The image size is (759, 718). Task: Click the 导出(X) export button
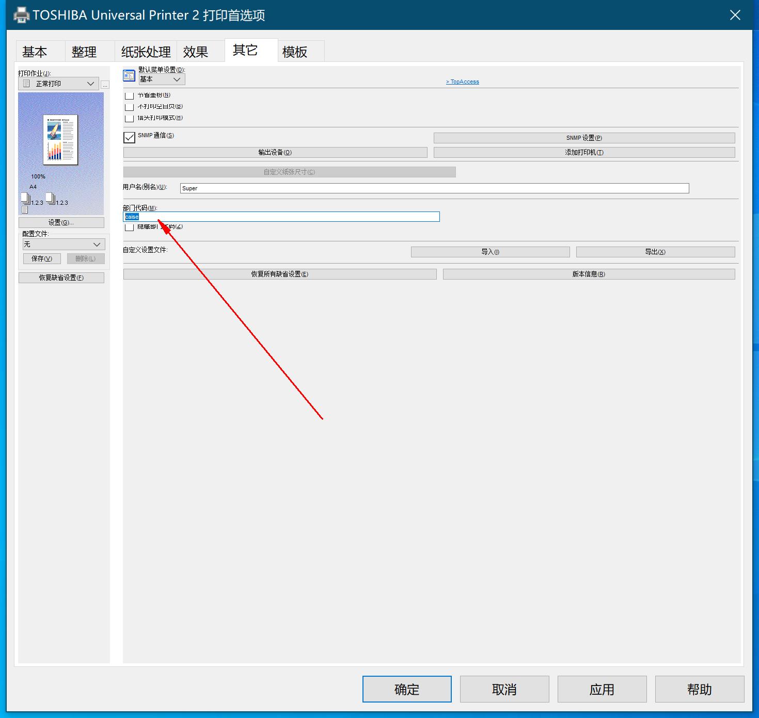655,252
